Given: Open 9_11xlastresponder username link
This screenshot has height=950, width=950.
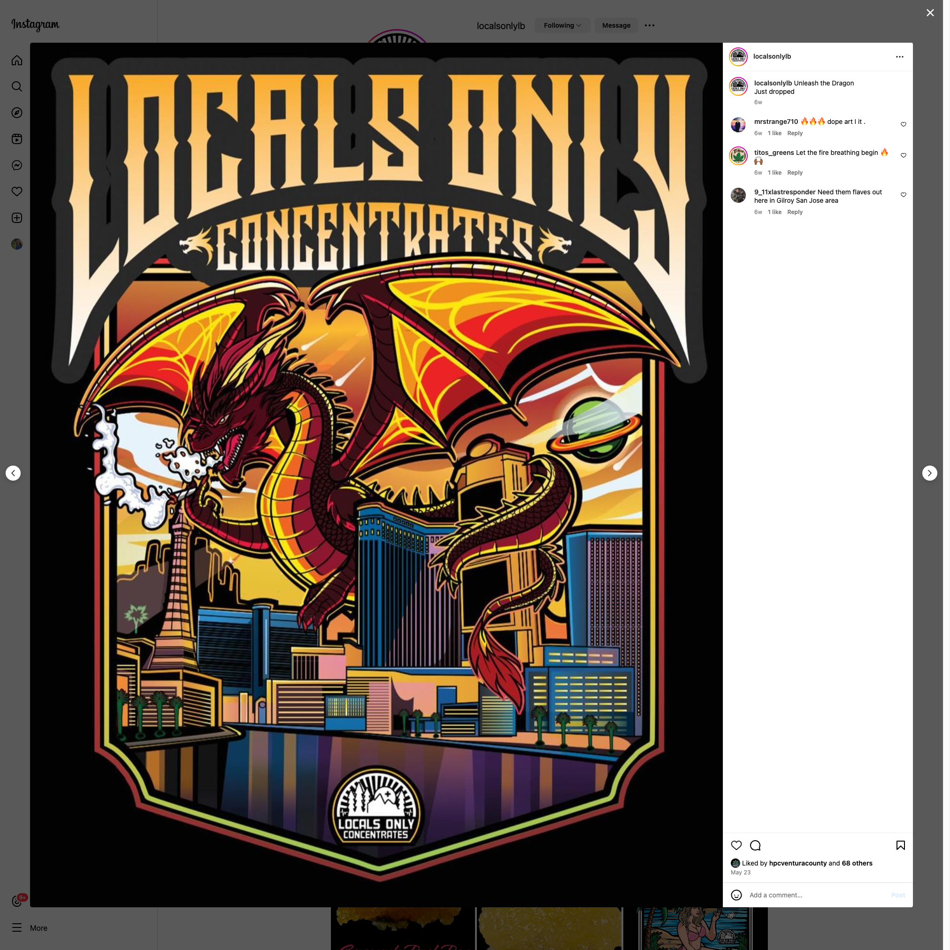Looking at the screenshot, I should click(785, 192).
